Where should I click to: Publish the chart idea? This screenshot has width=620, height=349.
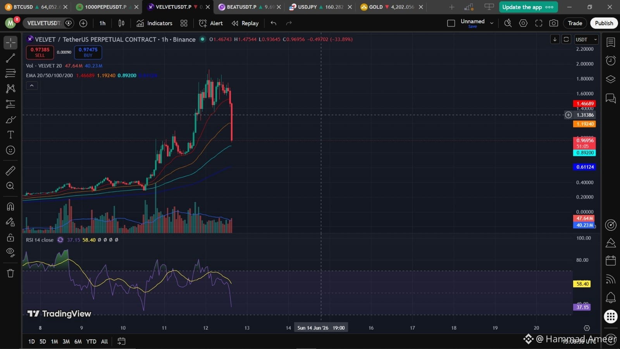tap(604, 23)
